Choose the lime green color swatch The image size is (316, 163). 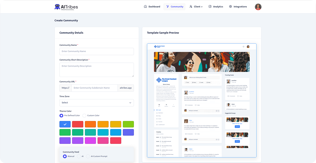point(128,124)
